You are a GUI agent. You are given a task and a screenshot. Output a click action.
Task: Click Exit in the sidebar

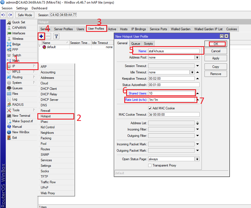[x=15, y=138]
